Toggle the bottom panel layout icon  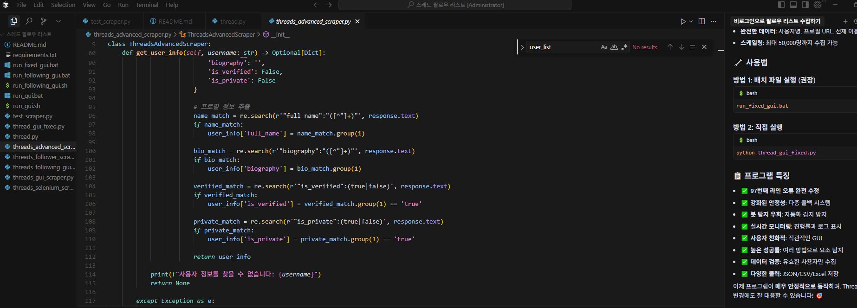point(793,5)
